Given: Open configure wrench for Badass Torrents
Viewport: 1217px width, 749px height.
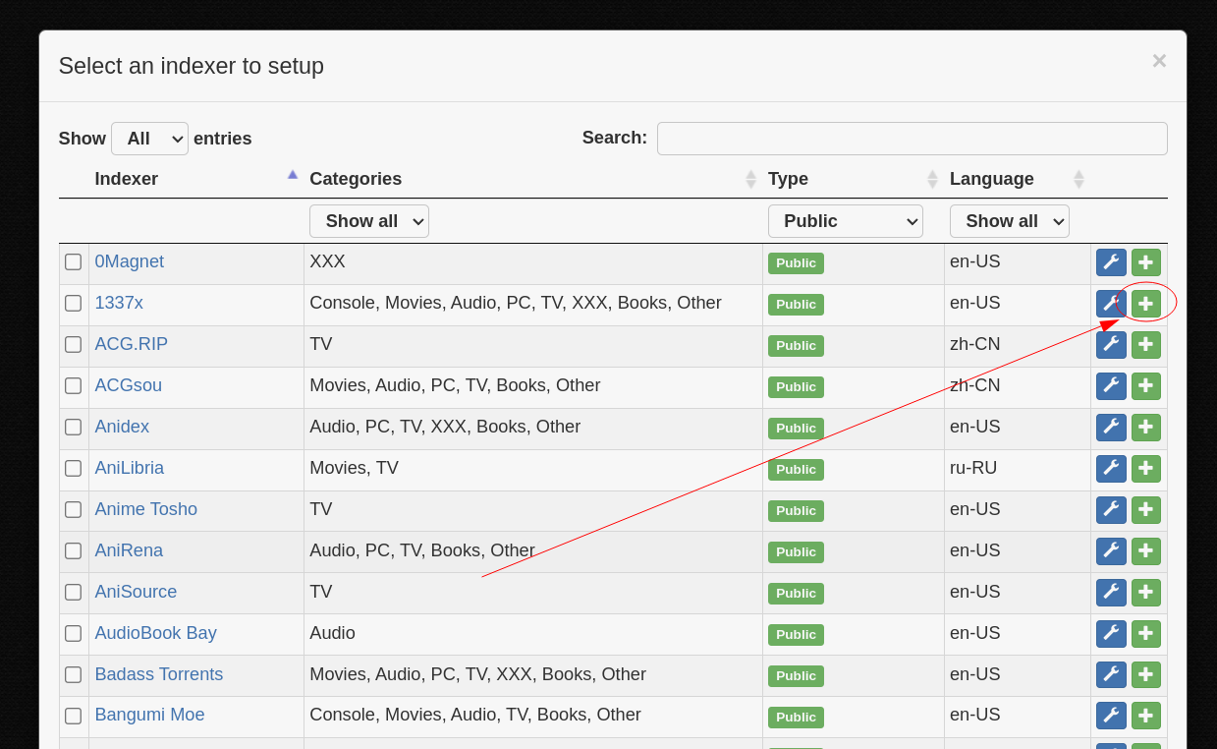Looking at the screenshot, I should [x=1111, y=675].
